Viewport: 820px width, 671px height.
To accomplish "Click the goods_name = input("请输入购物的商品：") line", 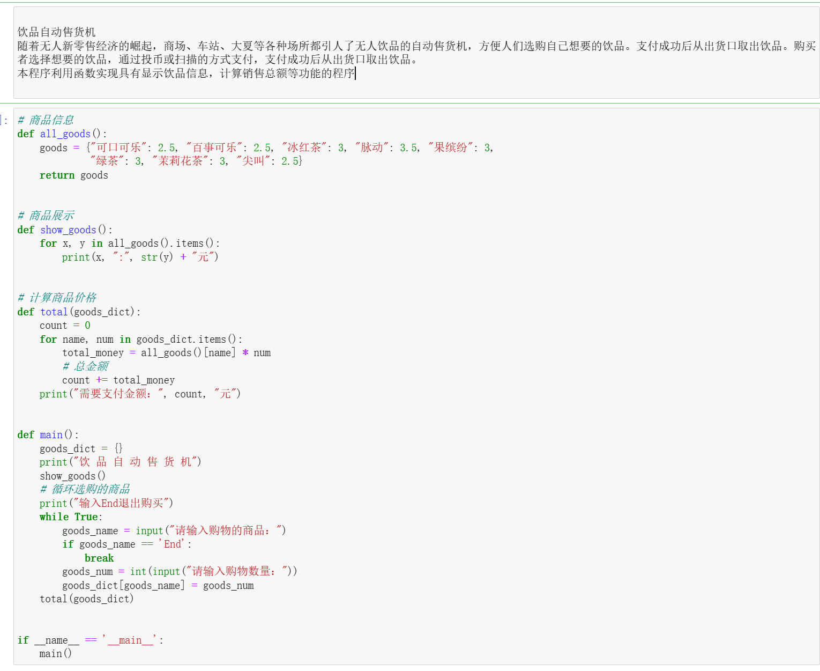I will pyautogui.click(x=174, y=530).
